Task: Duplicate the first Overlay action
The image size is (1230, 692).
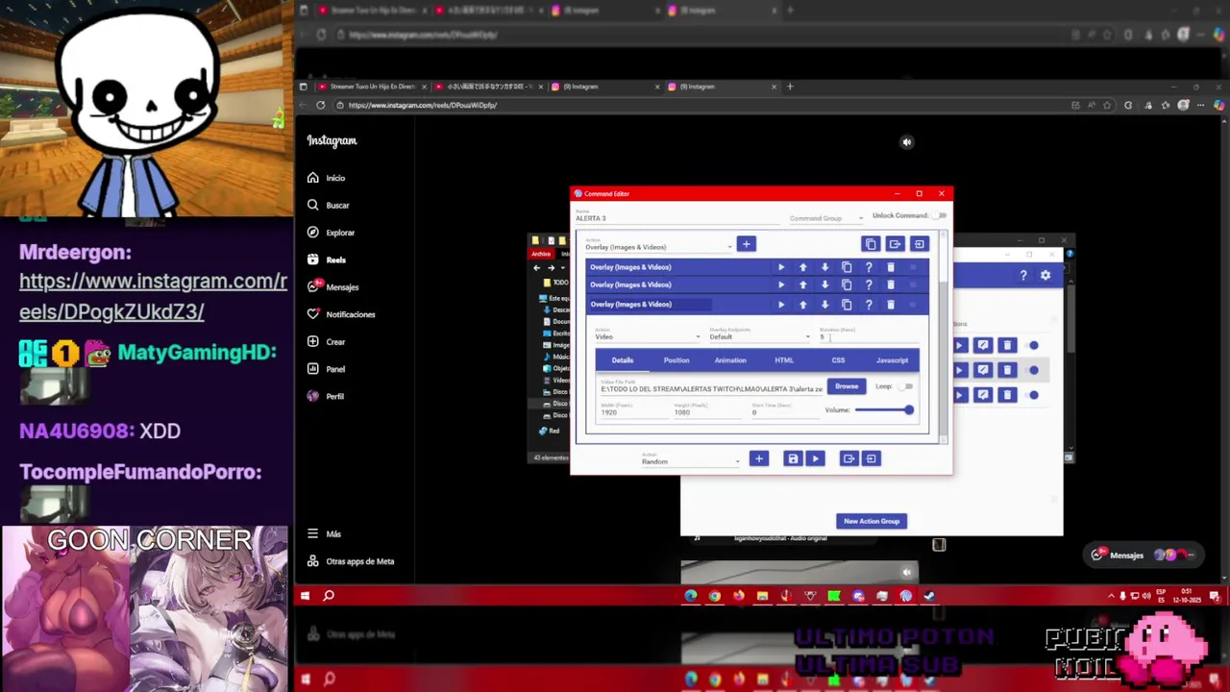Action: point(847,267)
